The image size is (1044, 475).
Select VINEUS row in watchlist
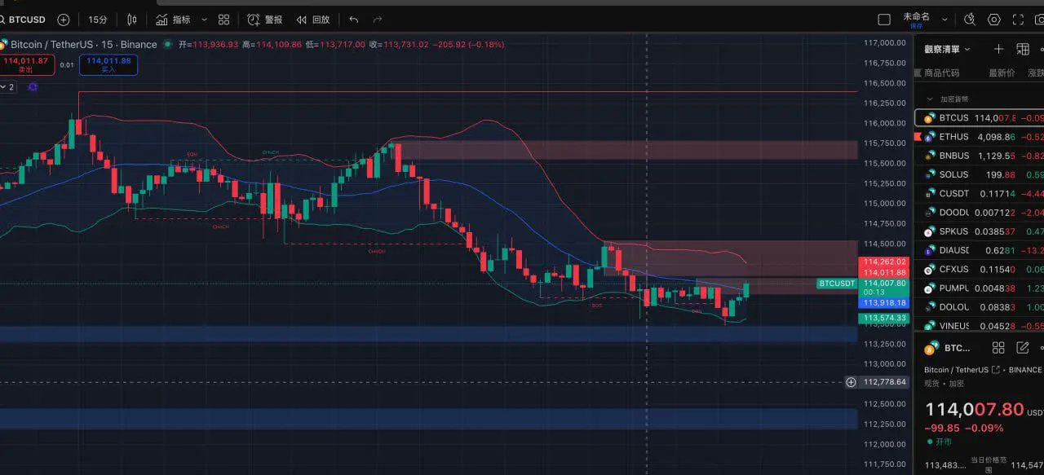point(980,326)
